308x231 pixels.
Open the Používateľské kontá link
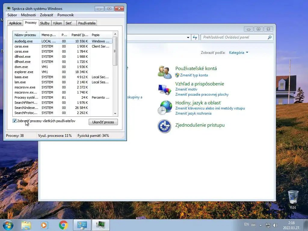pyautogui.click(x=196, y=69)
